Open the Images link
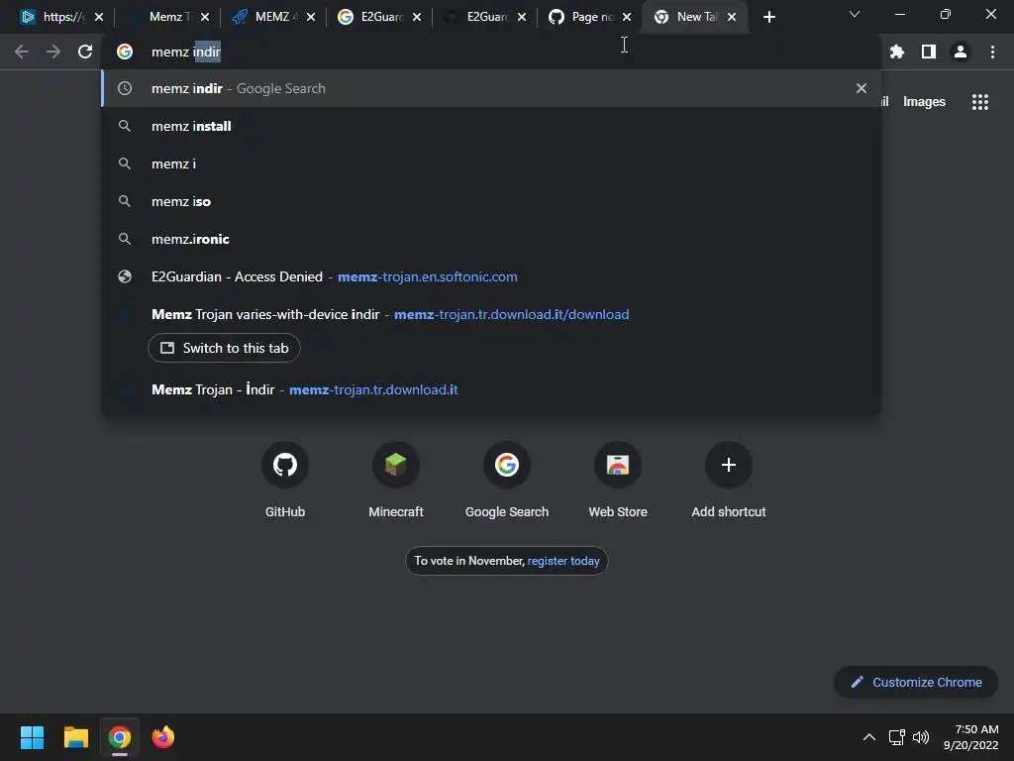The width and height of the screenshot is (1014, 761). point(924,102)
